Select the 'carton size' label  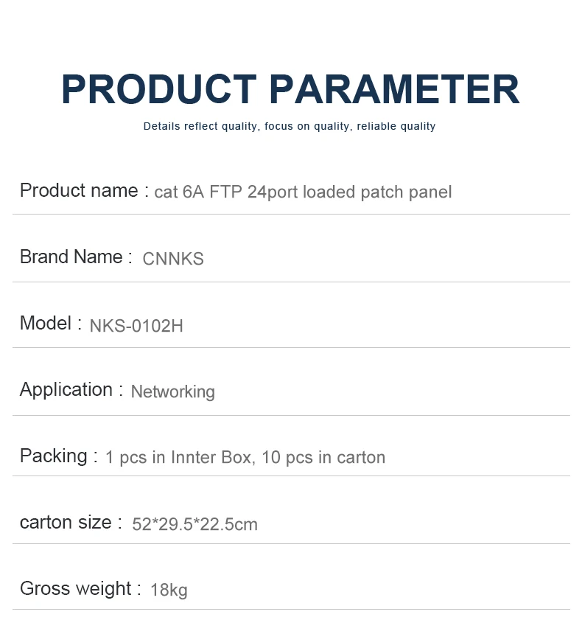(66, 523)
